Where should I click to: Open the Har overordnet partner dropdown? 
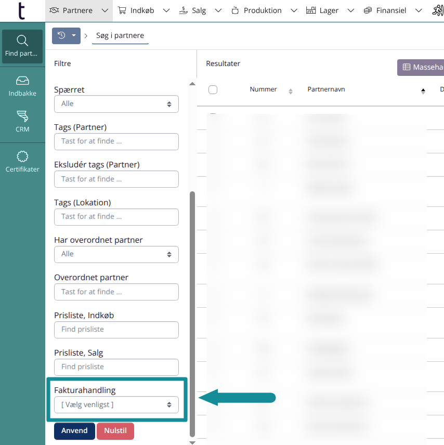click(116, 254)
